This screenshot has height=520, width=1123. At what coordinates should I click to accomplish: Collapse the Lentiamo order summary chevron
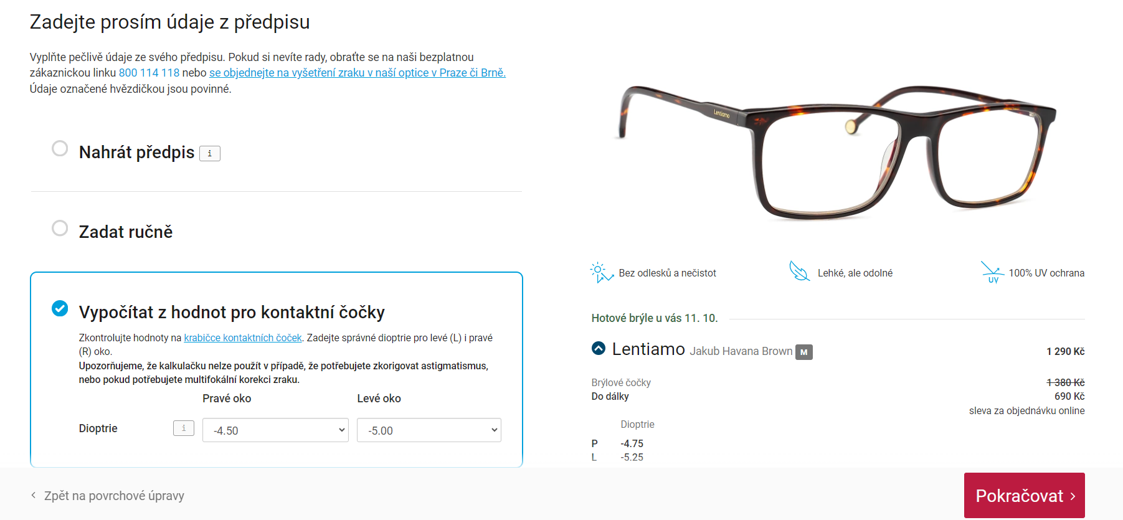tap(599, 348)
